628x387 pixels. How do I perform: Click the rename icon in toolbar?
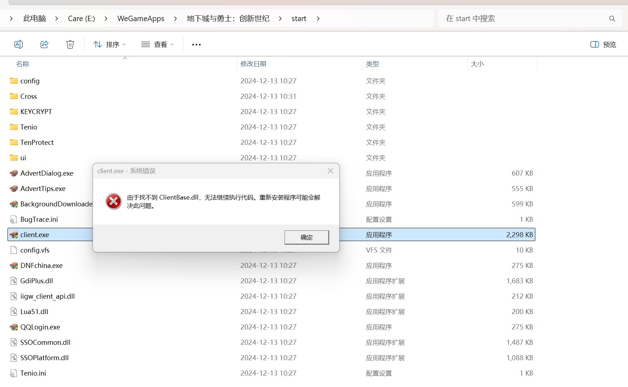[x=19, y=44]
